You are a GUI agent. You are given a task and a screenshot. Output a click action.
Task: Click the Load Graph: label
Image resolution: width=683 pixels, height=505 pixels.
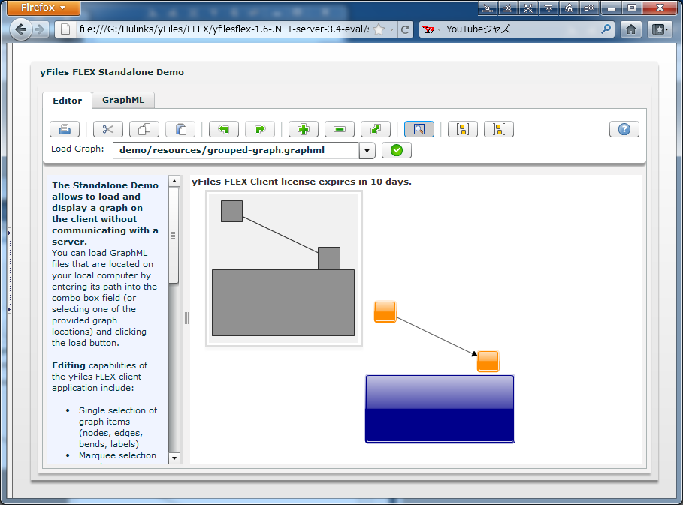pyautogui.click(x=77, y=149)
